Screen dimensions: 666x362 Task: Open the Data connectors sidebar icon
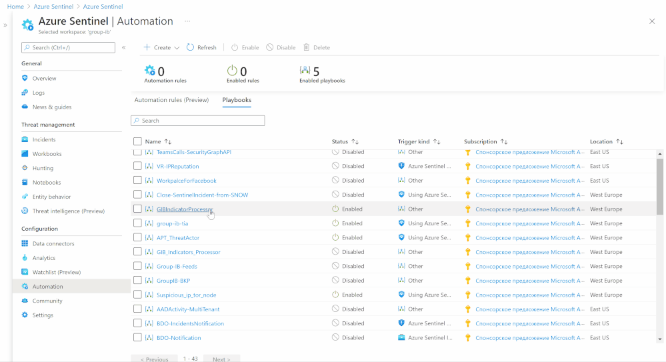coord(25,243)
